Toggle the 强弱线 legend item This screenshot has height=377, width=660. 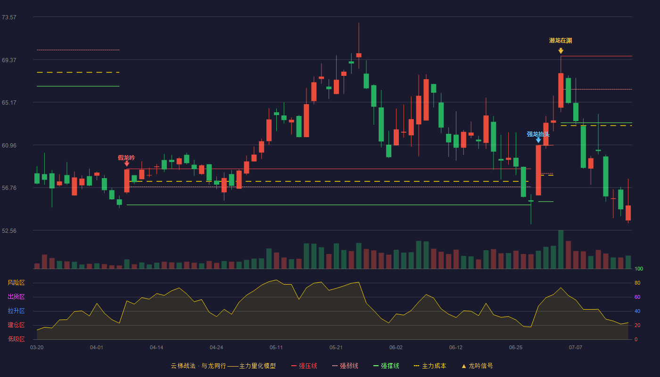pyautogui.click(x=345, y=366)
